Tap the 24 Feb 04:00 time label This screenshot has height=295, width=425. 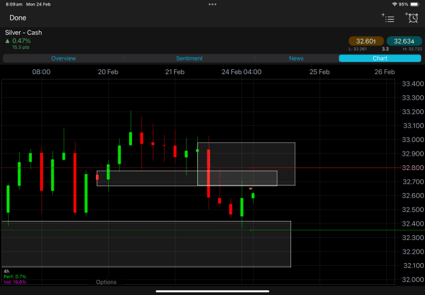coord(241,72)
